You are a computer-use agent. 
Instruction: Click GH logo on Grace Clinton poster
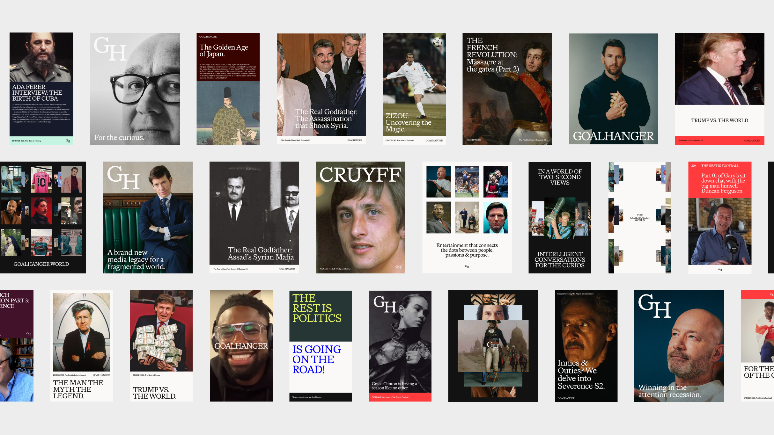(x=385, y=304)
